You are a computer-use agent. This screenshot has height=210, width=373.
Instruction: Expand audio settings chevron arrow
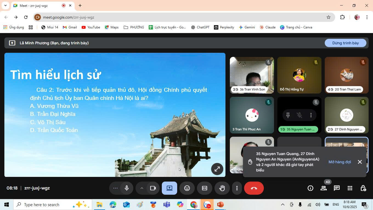(142, 188)
